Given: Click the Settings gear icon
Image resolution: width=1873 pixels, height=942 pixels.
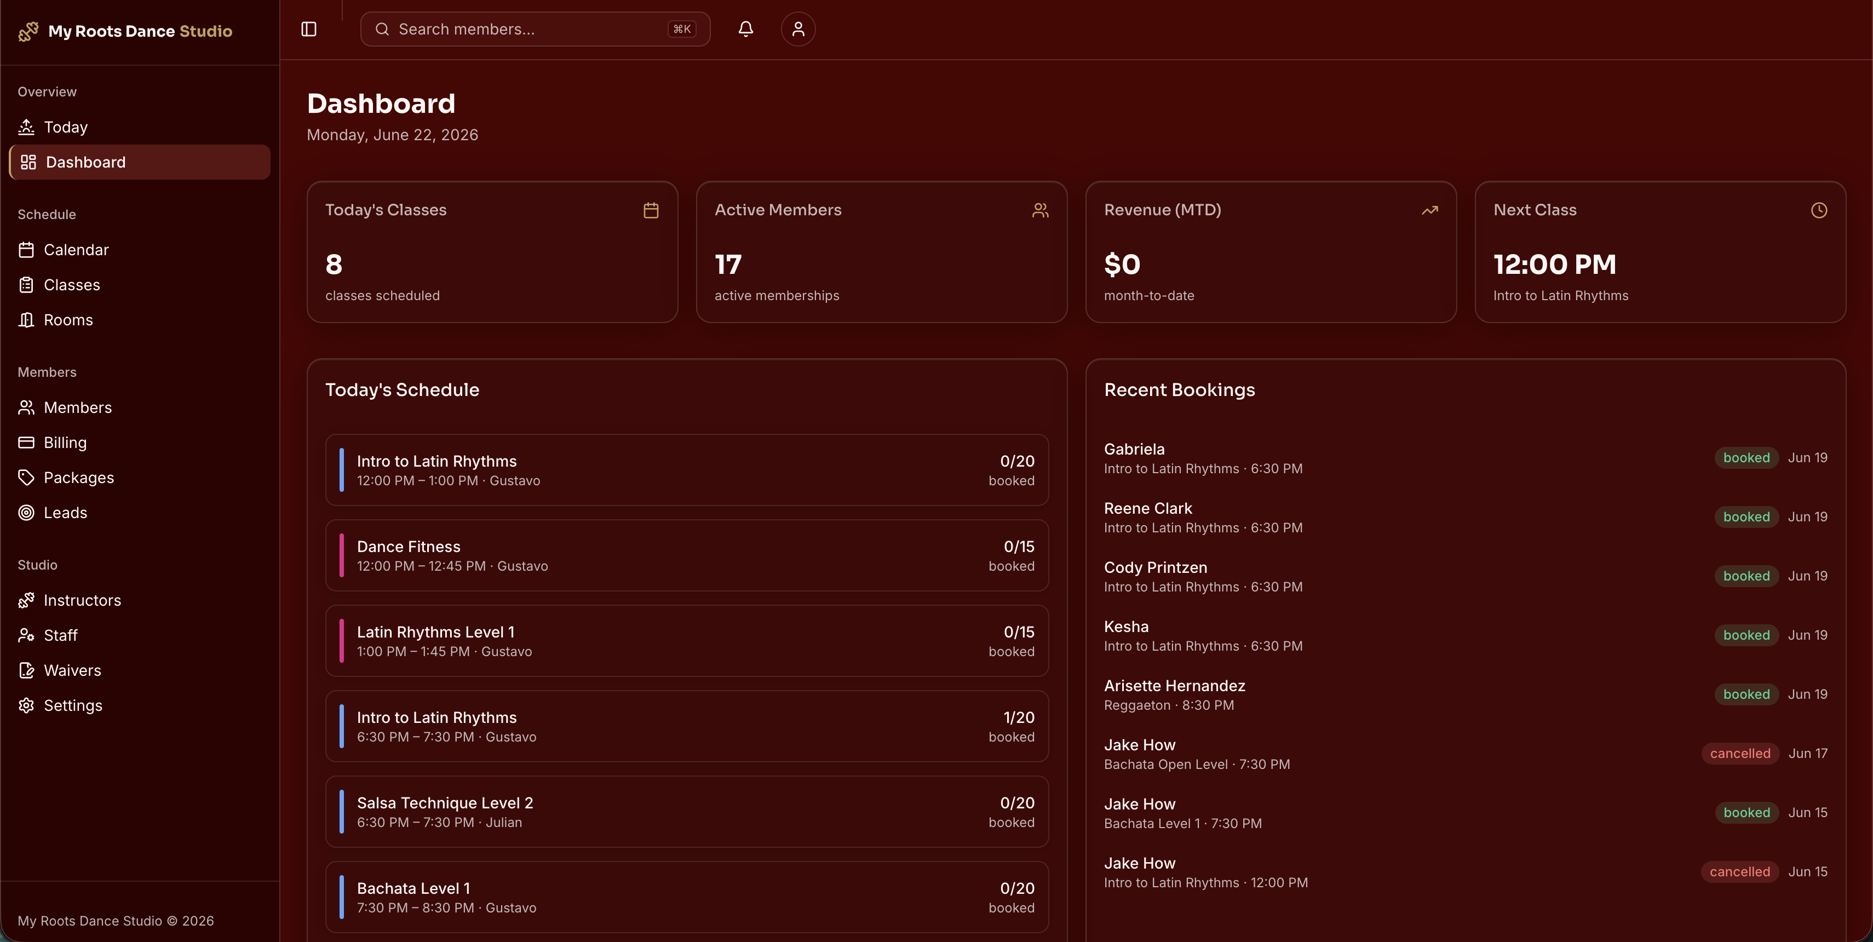Looking at the screenshot, I should 26,705.
